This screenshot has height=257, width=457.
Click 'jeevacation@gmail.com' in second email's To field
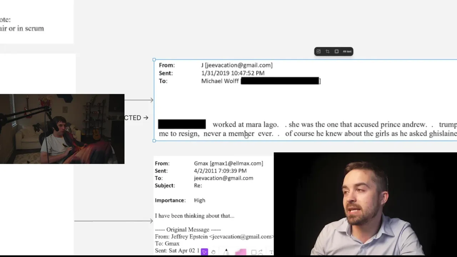[224, 178]
